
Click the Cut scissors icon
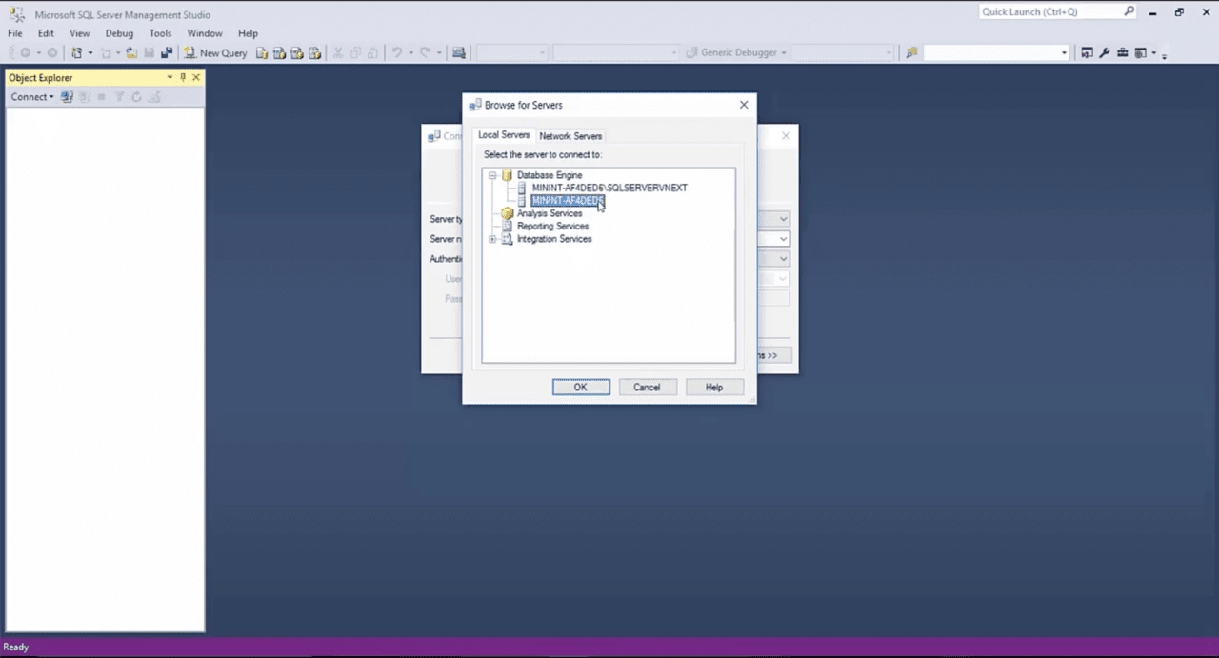[338, 53]
